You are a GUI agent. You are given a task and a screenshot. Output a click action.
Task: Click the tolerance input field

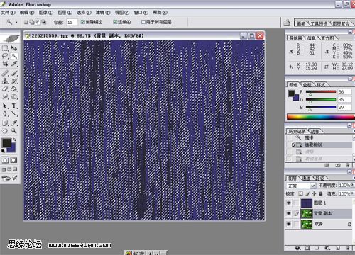tap(72, 22)
